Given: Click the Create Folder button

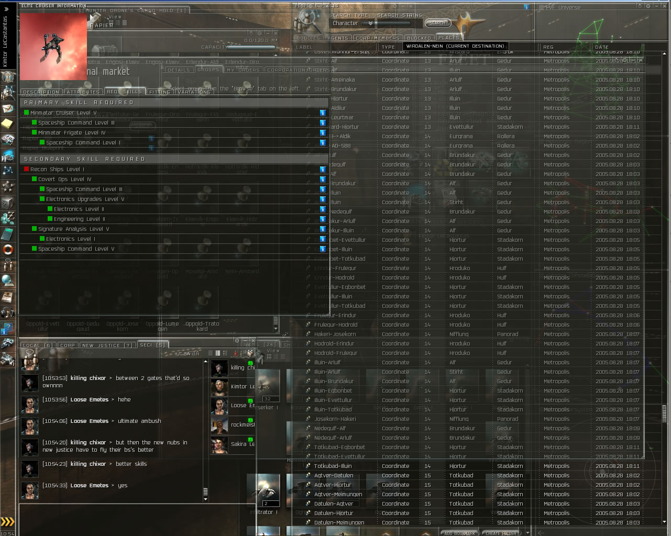Looking at the screenshot, I should coord(501,533).
